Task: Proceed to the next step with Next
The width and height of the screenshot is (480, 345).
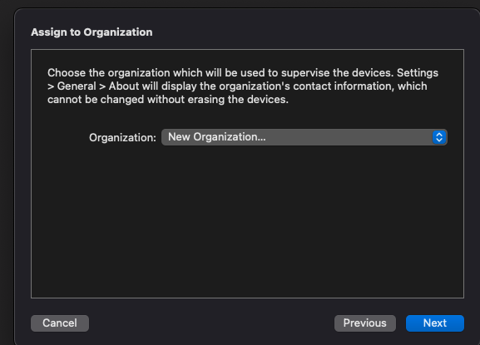Action: tap(435, 323)
